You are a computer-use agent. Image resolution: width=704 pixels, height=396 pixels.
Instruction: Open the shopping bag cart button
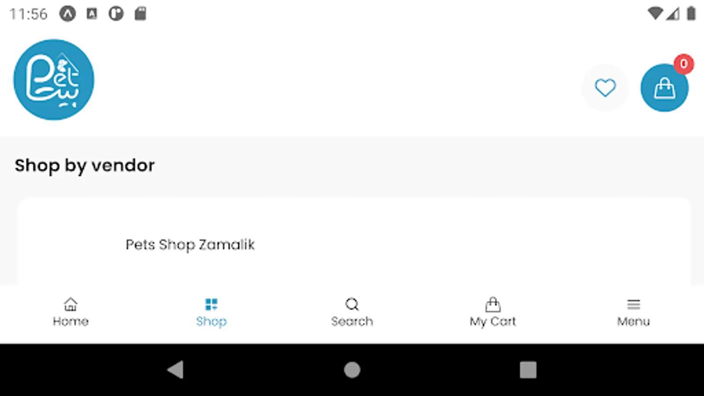coord(664,88)
